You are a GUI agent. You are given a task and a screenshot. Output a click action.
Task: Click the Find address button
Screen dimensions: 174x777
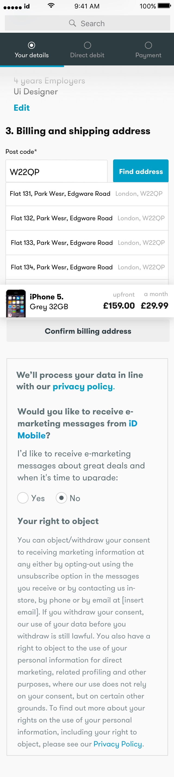click(x=141, y=171)
